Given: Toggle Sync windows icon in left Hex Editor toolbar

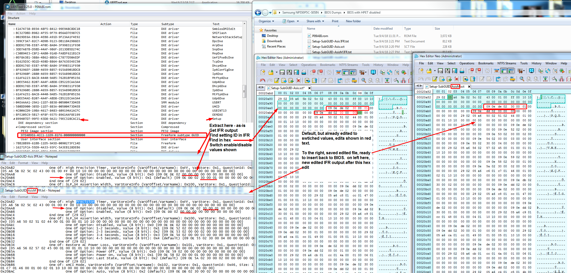Looking at the screenshot, I should click(338, 72).
